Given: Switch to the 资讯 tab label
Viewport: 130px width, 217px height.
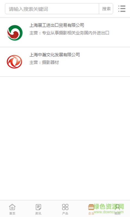Looking at the screenshot, I should click(x=38, y=213).
